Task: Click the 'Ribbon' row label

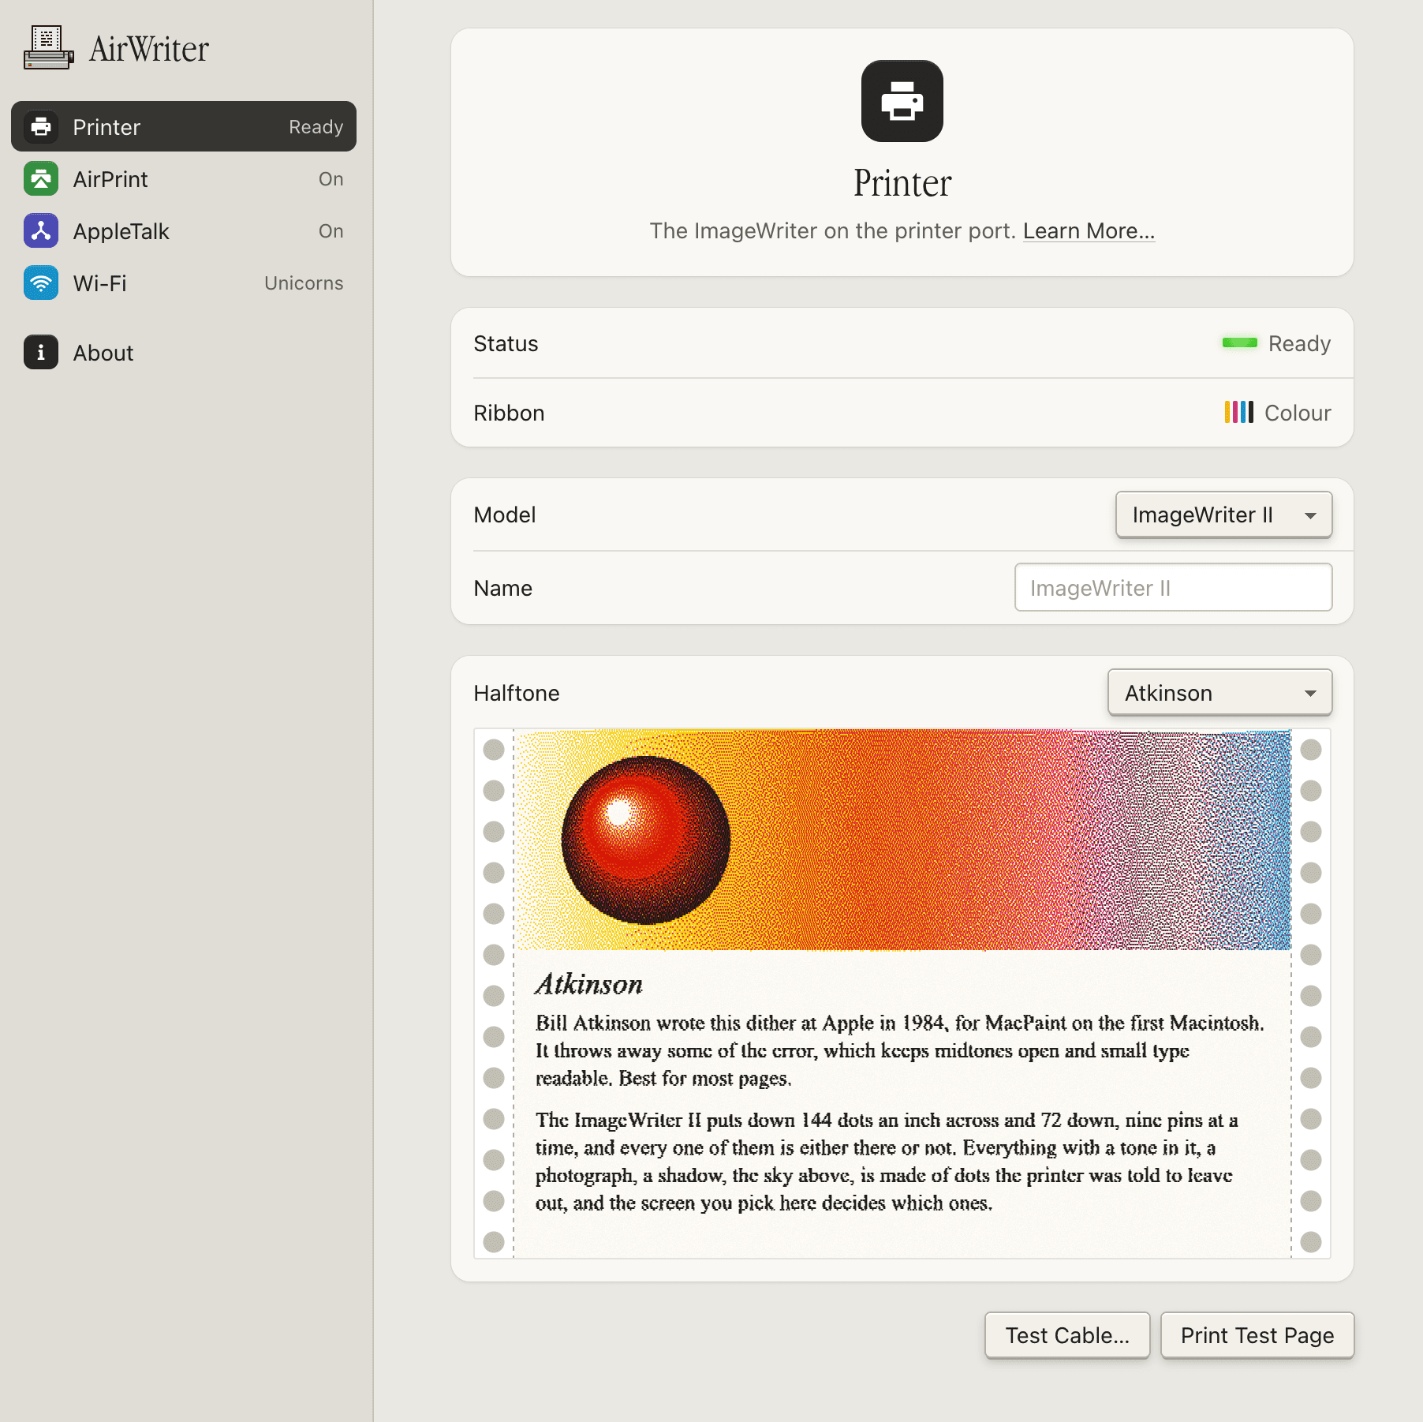Action: [509, 413]
